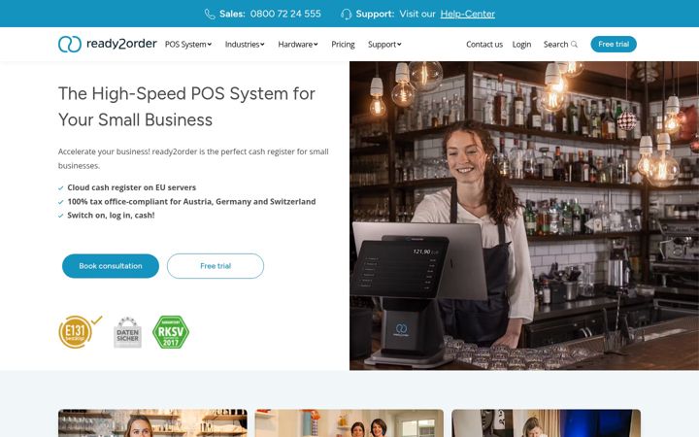Click the first card thumbnail at bottom left
Image resolution: width=699 pixels, height=437 pixels.
click(x=152, y=423)
